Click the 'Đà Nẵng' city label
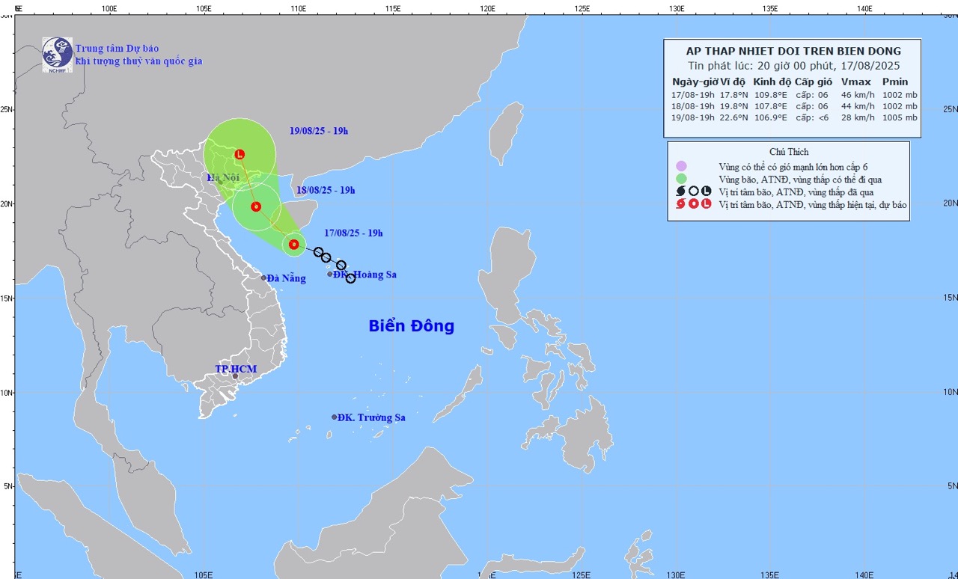The width and height of the screenshot is (958, 579). (287, 278)
